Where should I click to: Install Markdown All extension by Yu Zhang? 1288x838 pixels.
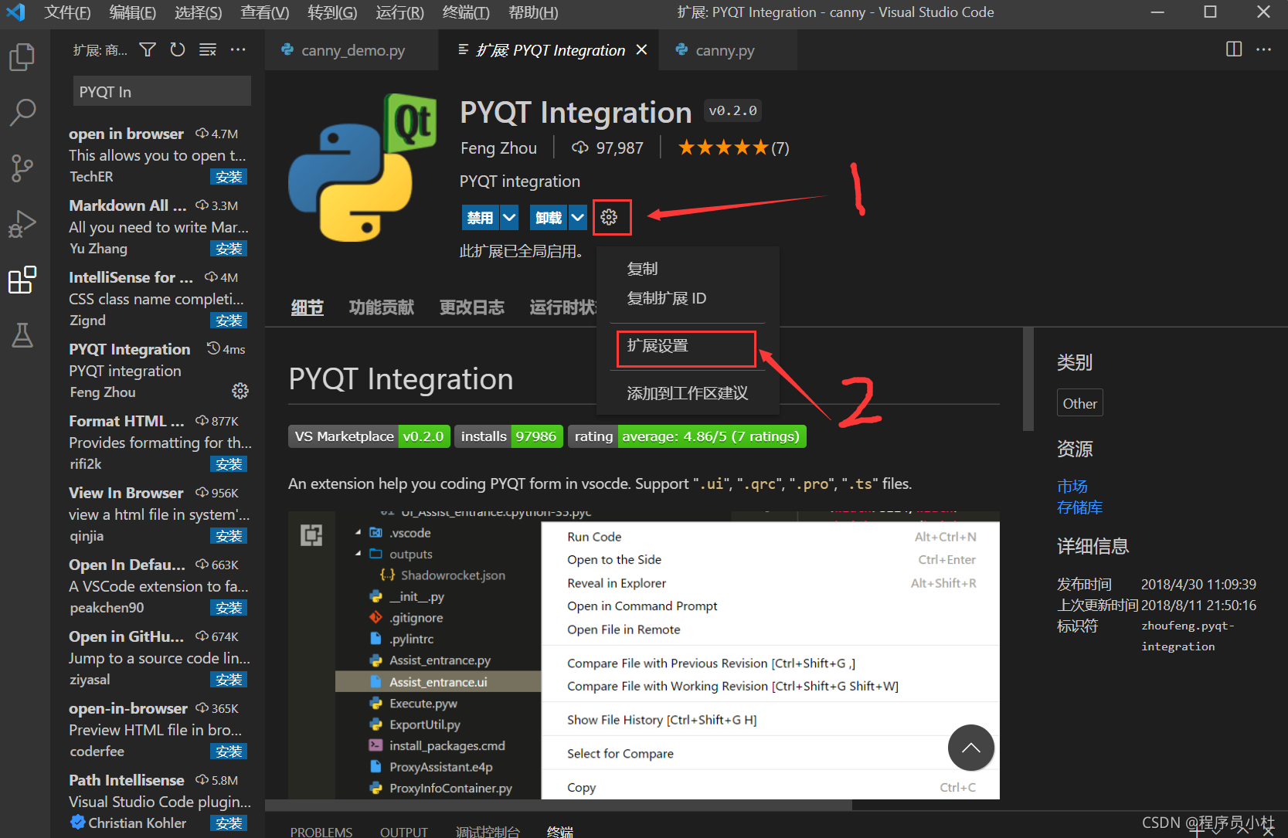tap(229, 249)
